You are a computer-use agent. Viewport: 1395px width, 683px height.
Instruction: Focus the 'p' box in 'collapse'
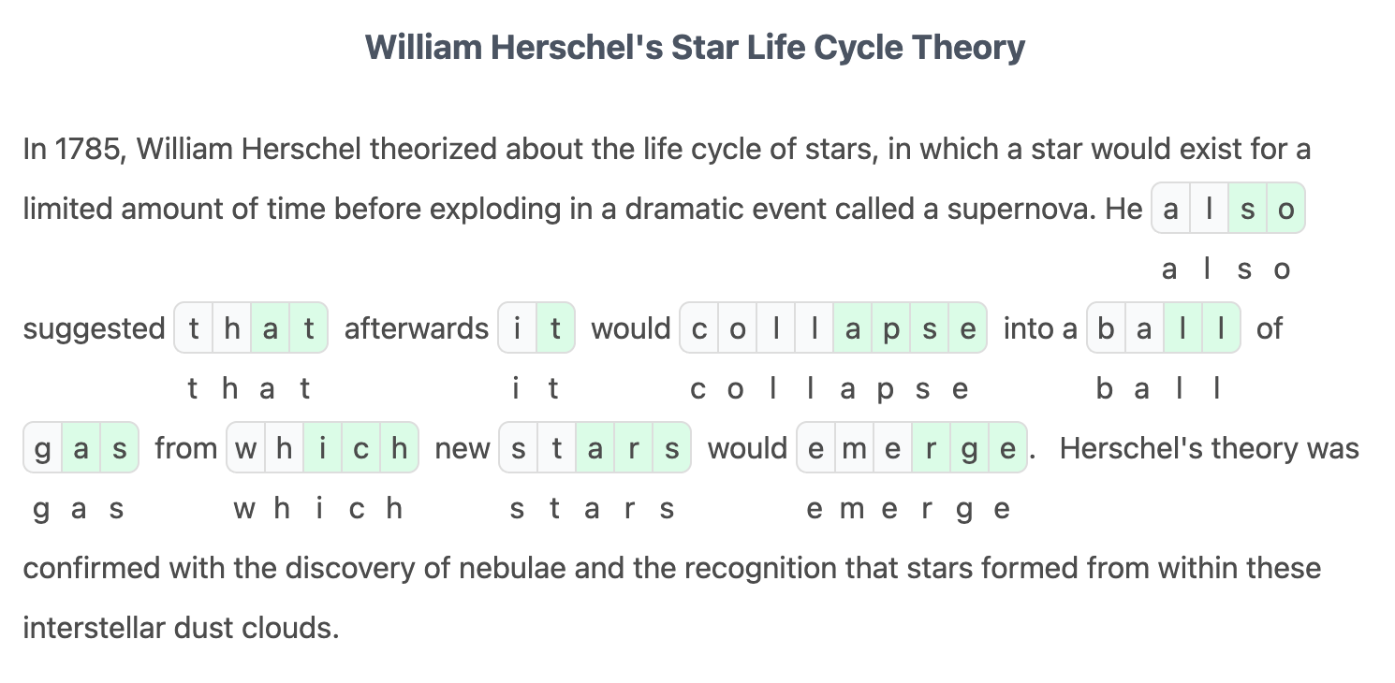point(890,328)
